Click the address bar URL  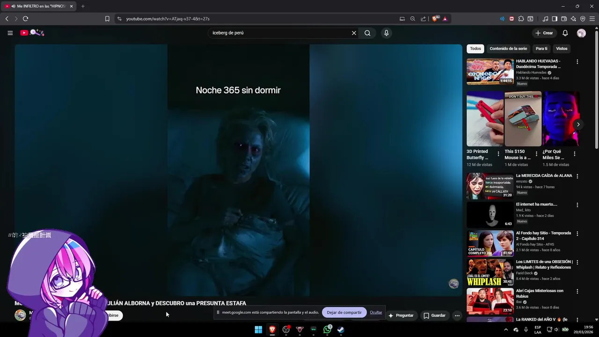[168, 19]
